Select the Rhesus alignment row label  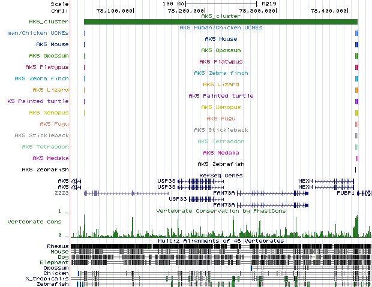pyautogui.click(x=58, y=246)
